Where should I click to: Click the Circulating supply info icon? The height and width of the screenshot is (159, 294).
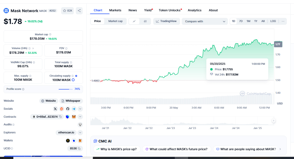coord(72,76)
